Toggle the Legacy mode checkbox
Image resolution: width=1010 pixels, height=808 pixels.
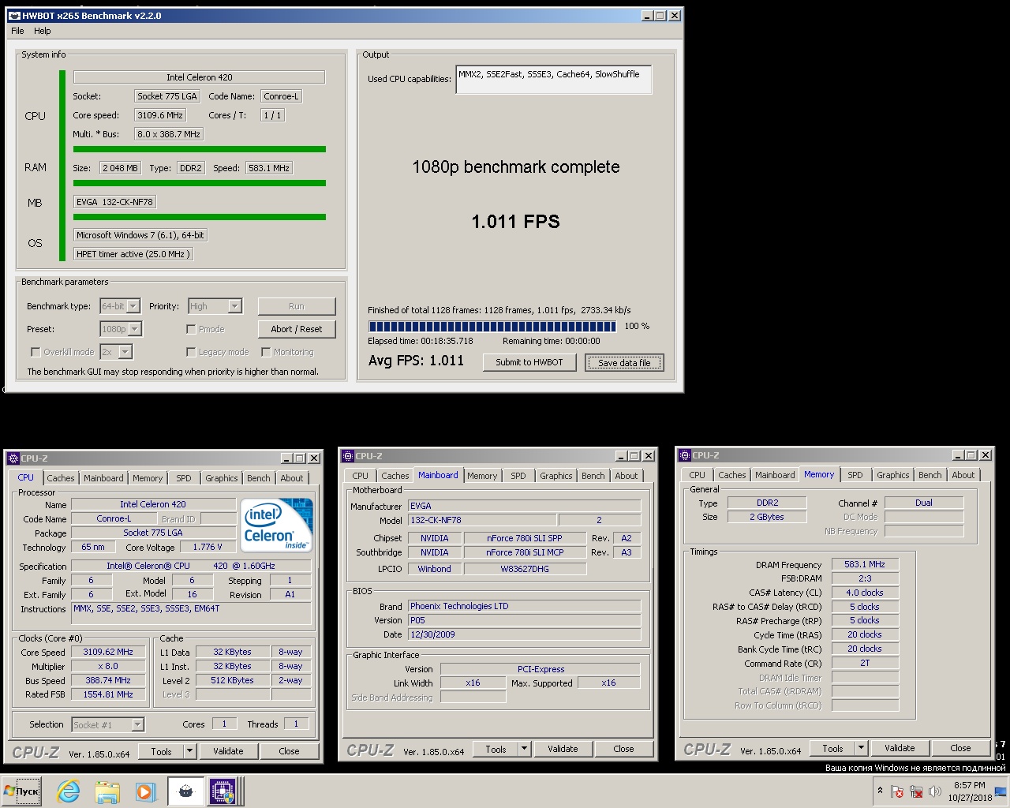point(191,352)
